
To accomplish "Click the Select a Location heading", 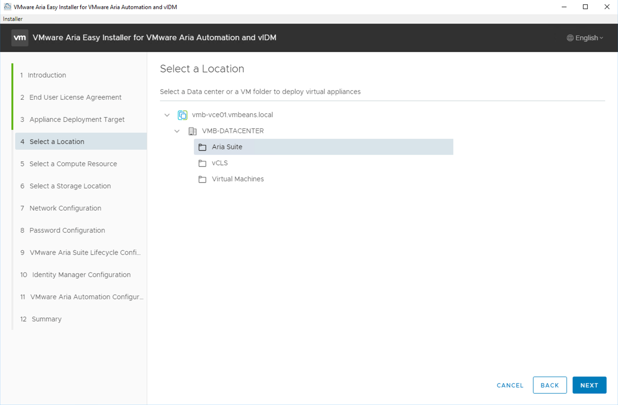I will (x=202, y=69).
